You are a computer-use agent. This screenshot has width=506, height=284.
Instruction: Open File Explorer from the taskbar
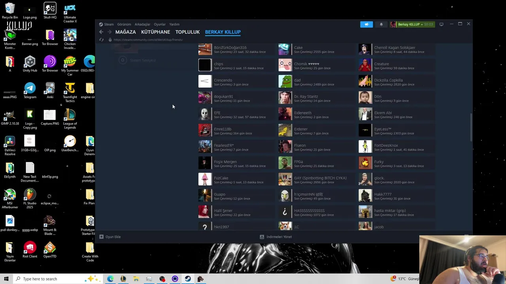[136, 279]
